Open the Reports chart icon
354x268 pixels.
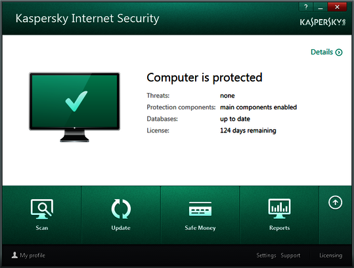click(x=280, y=208)
